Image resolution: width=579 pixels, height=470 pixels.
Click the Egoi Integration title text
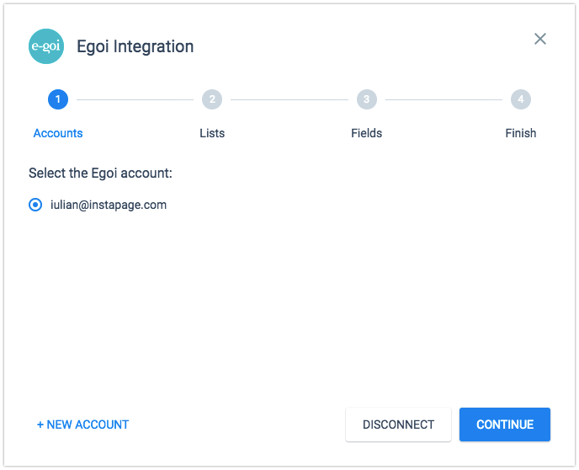(x=135, y=46)
